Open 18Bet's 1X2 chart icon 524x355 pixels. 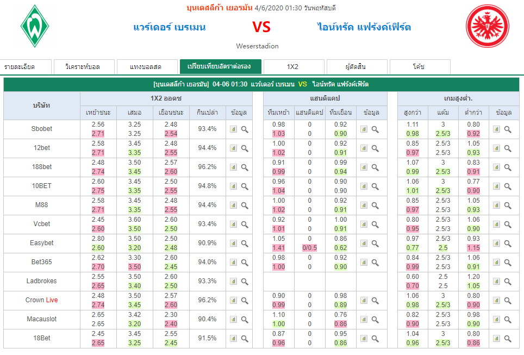233,339
